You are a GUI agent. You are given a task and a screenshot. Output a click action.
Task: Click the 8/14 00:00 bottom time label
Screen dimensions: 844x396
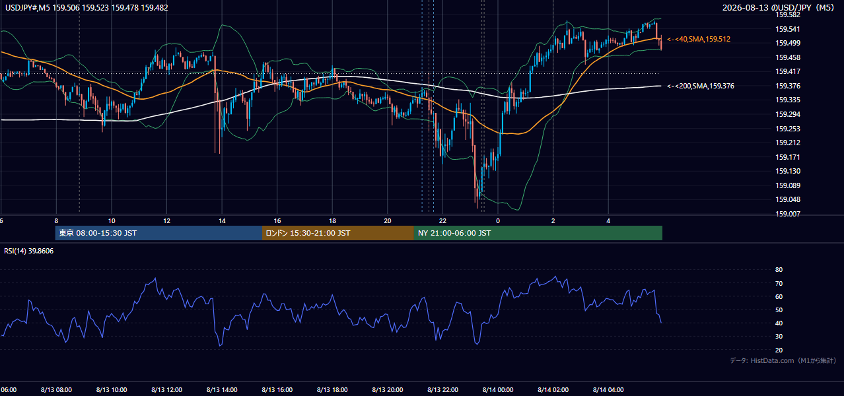pos(498,389)
